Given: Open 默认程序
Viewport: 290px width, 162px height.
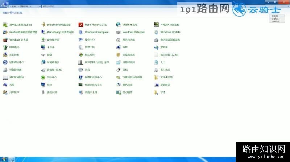Looking at the screenshot, I should click(x=86, y=55).
